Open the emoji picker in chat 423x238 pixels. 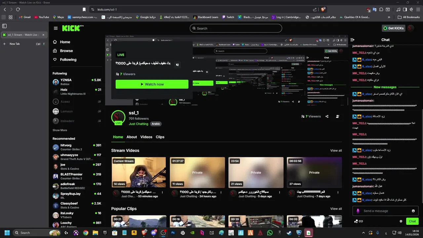[413, 211]
